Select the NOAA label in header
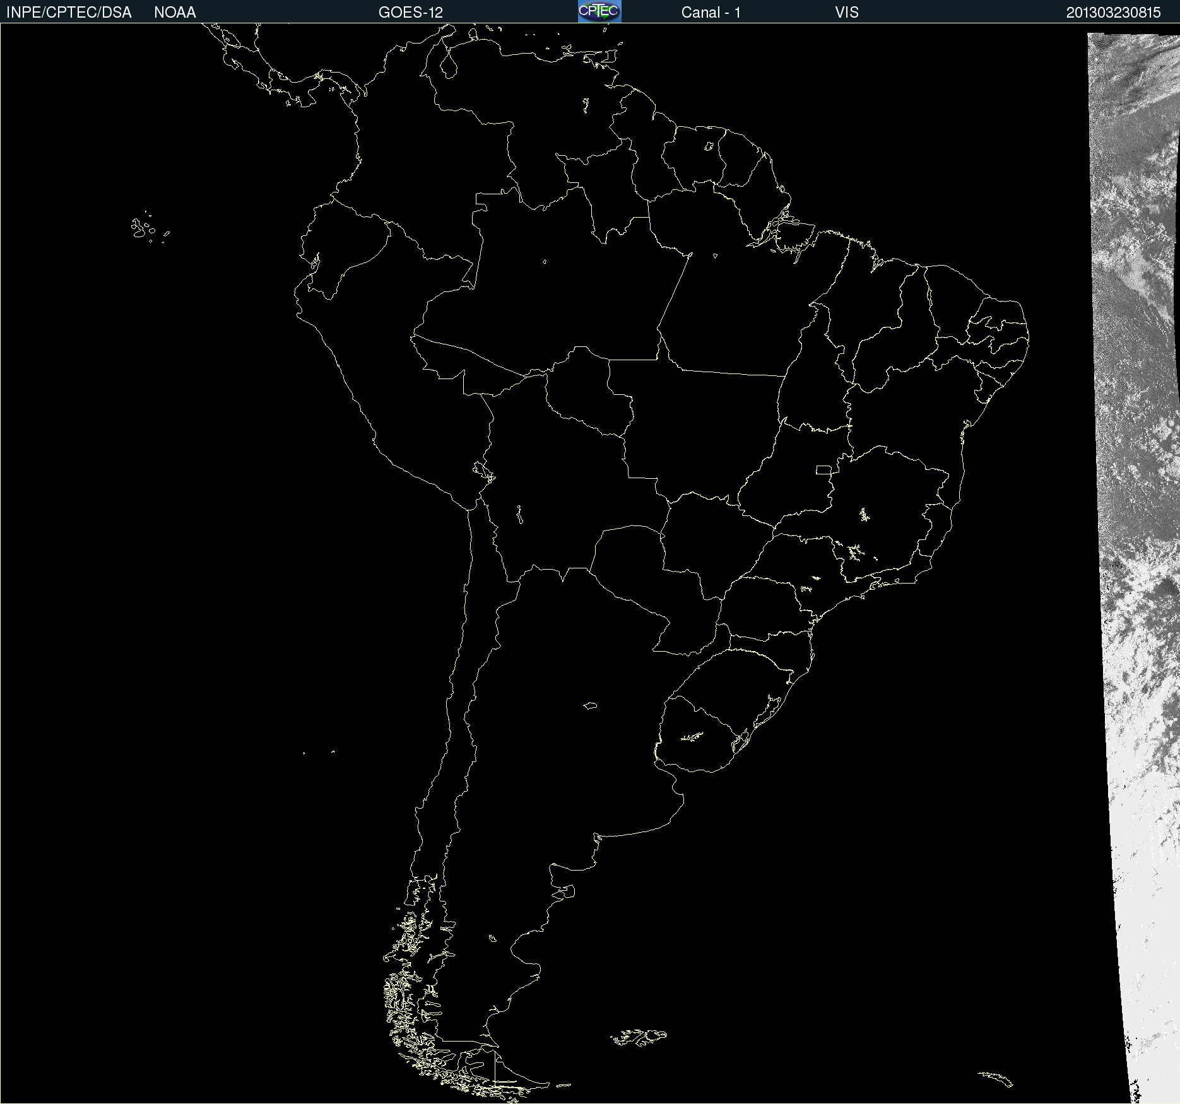1180x1104 pixels. [x=175, y=13]
